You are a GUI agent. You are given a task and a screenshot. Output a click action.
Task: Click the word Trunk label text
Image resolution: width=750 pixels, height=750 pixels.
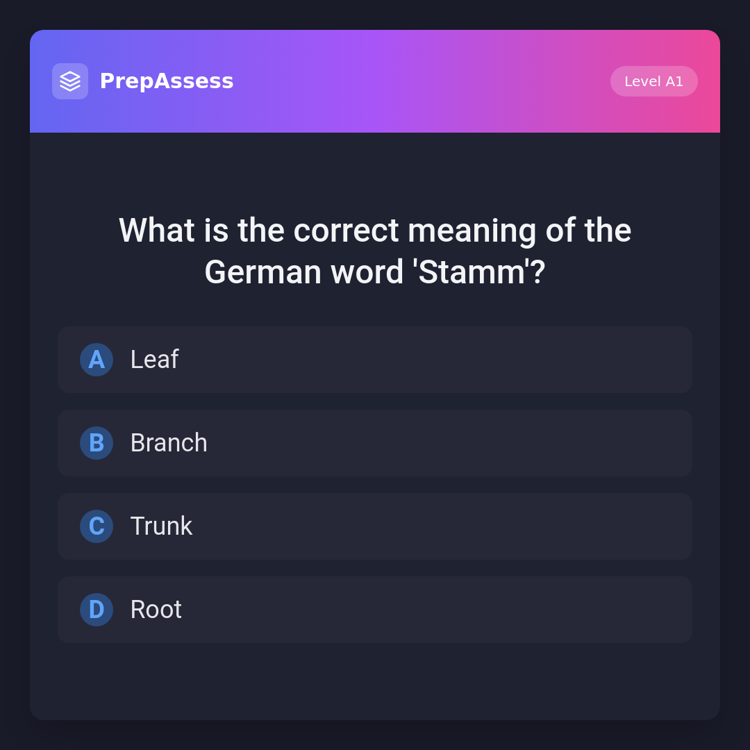(x=161, y=526)
